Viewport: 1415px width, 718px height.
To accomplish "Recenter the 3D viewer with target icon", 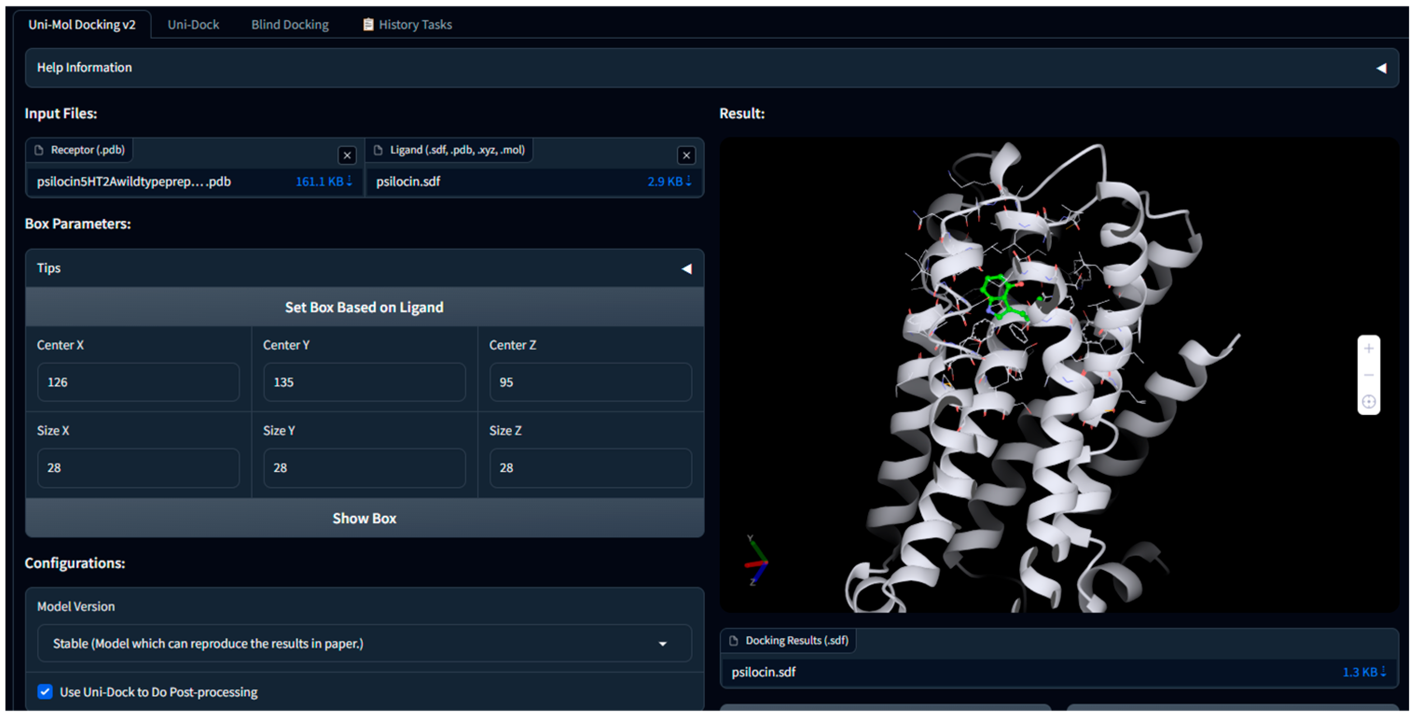I will click(x=1369, y=402).
